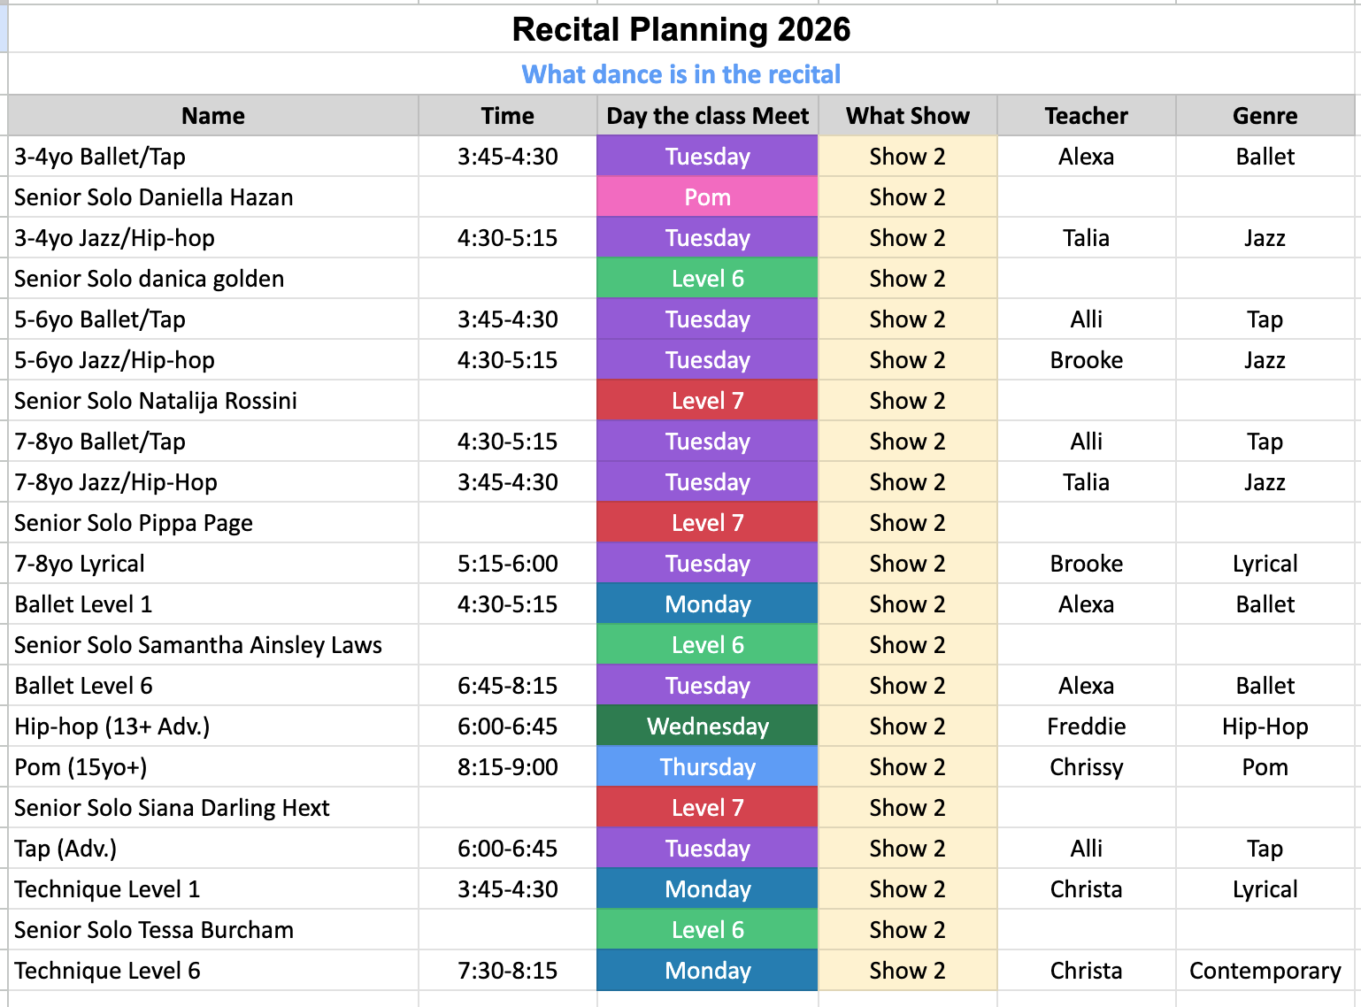The width and height of the screenshot is (1361, 1007).
Task: Click the "8:15-9:00" time cell
Action: click(x=507, y=767)
